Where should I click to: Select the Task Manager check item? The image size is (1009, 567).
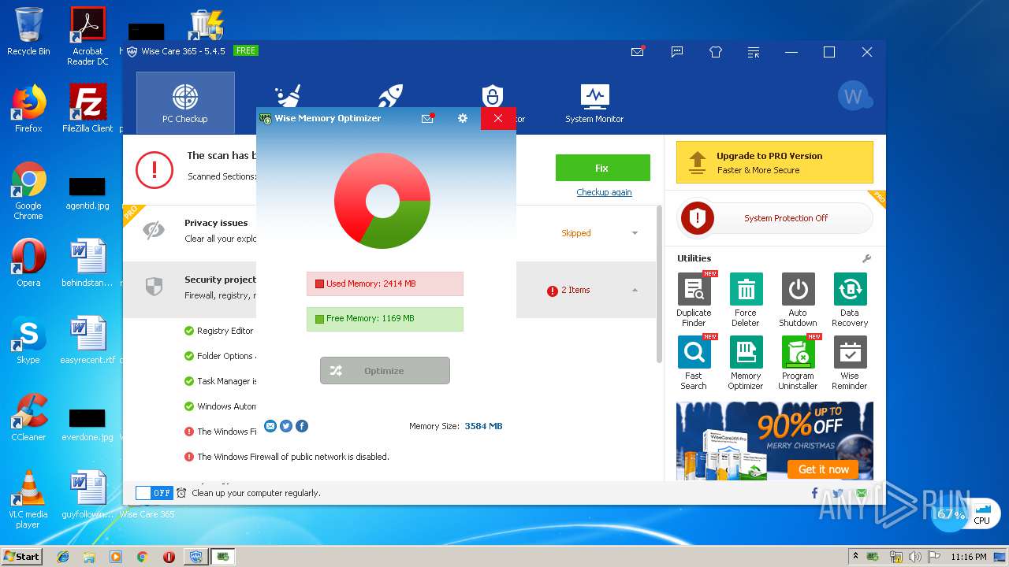click(220, 381)
